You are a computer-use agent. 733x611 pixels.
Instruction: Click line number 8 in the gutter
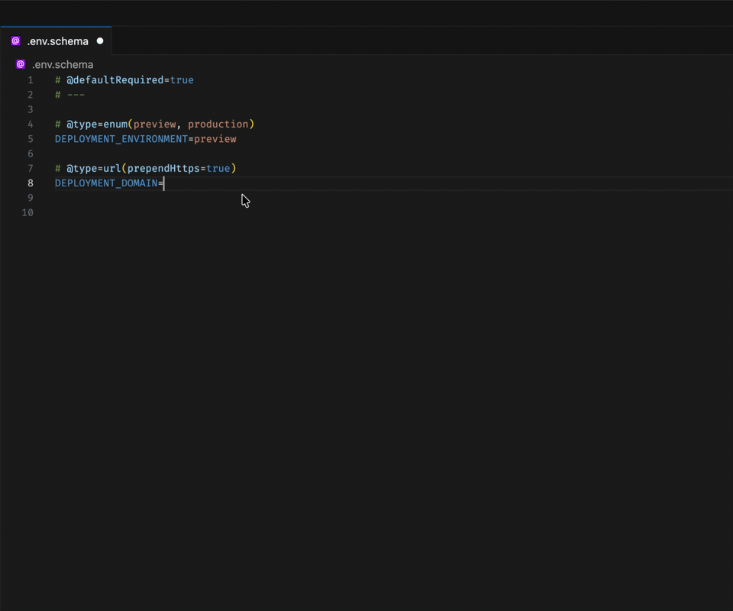[x=31, y=183]
